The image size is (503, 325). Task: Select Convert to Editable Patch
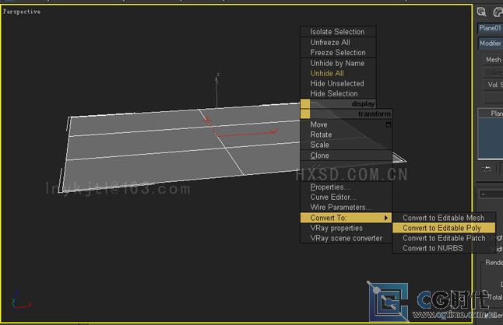click(x=444, y=238)
